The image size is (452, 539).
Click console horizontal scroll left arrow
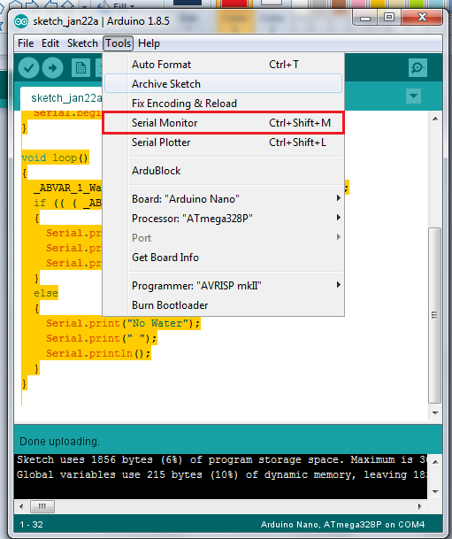(21, 506)
